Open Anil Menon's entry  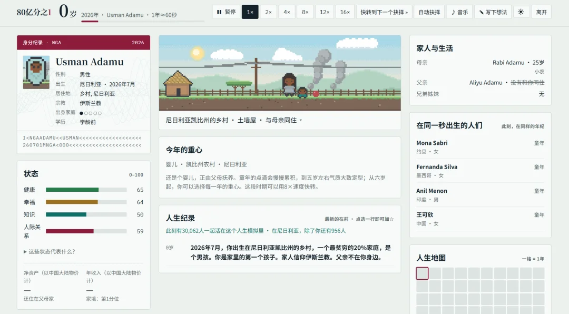(480, 194)
